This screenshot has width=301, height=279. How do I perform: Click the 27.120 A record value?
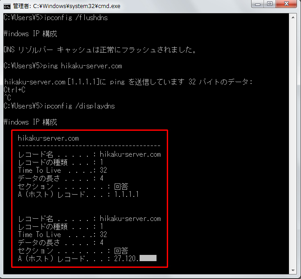click(126, 258)
